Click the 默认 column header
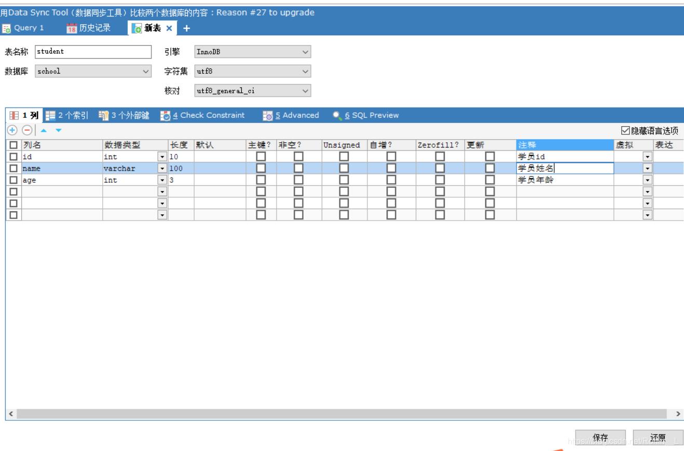 [220, 145]
